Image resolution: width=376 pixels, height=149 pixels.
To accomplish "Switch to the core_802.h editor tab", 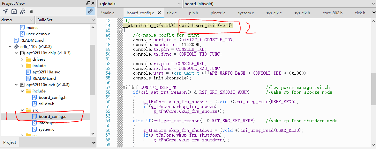I will point(333,13).
